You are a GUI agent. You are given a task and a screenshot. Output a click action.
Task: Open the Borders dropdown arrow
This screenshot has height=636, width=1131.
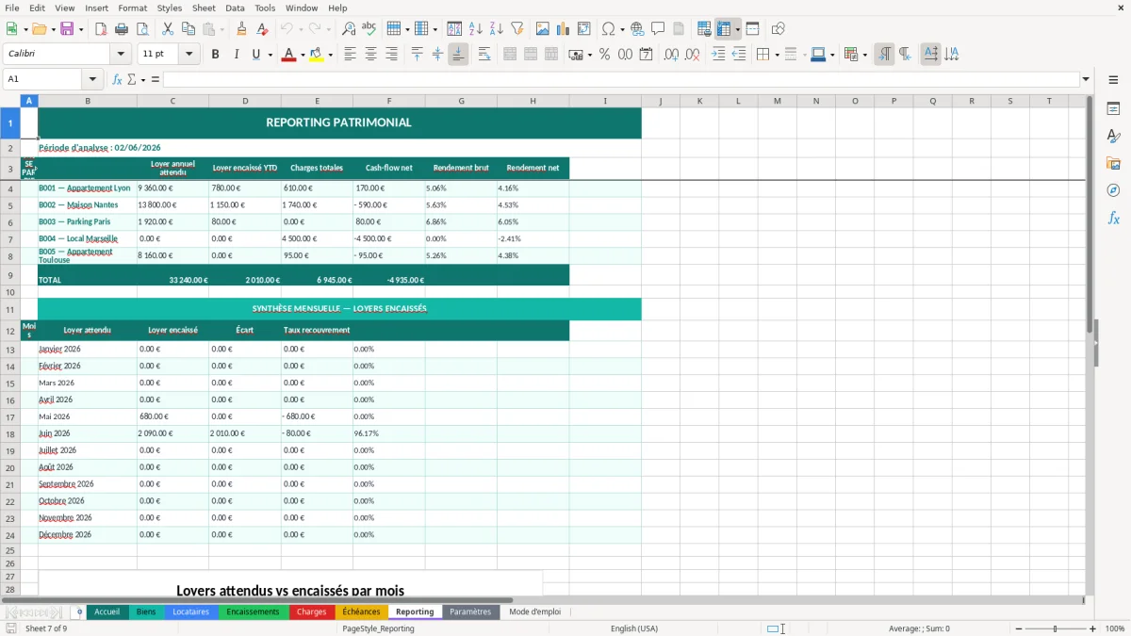point(777,55)
